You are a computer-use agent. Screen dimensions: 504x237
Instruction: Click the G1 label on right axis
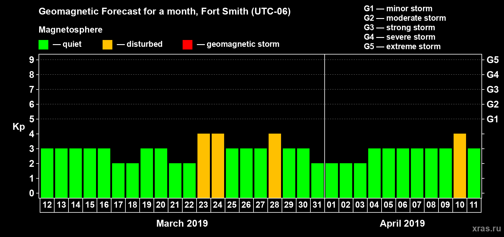[x=493, y=119]
